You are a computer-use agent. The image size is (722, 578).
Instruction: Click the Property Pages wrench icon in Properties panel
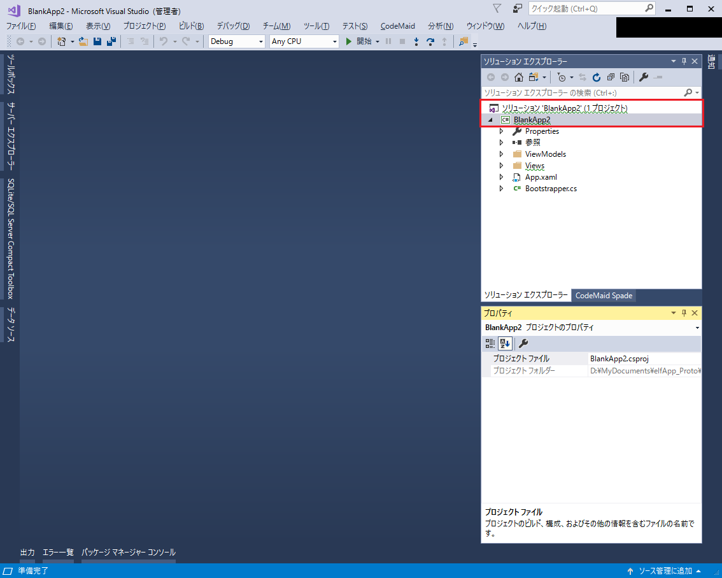coord(523,343)
